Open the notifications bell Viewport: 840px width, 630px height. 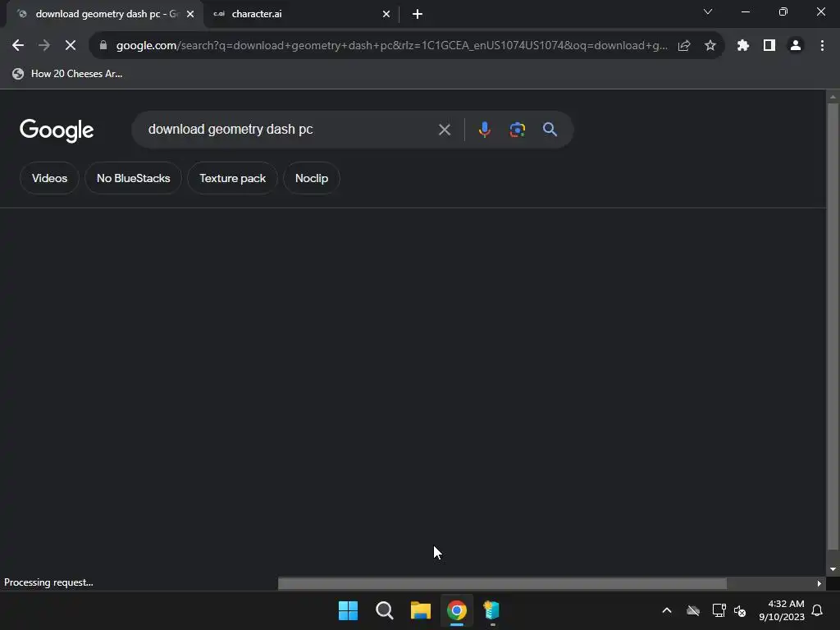click(x=818, y=610)
